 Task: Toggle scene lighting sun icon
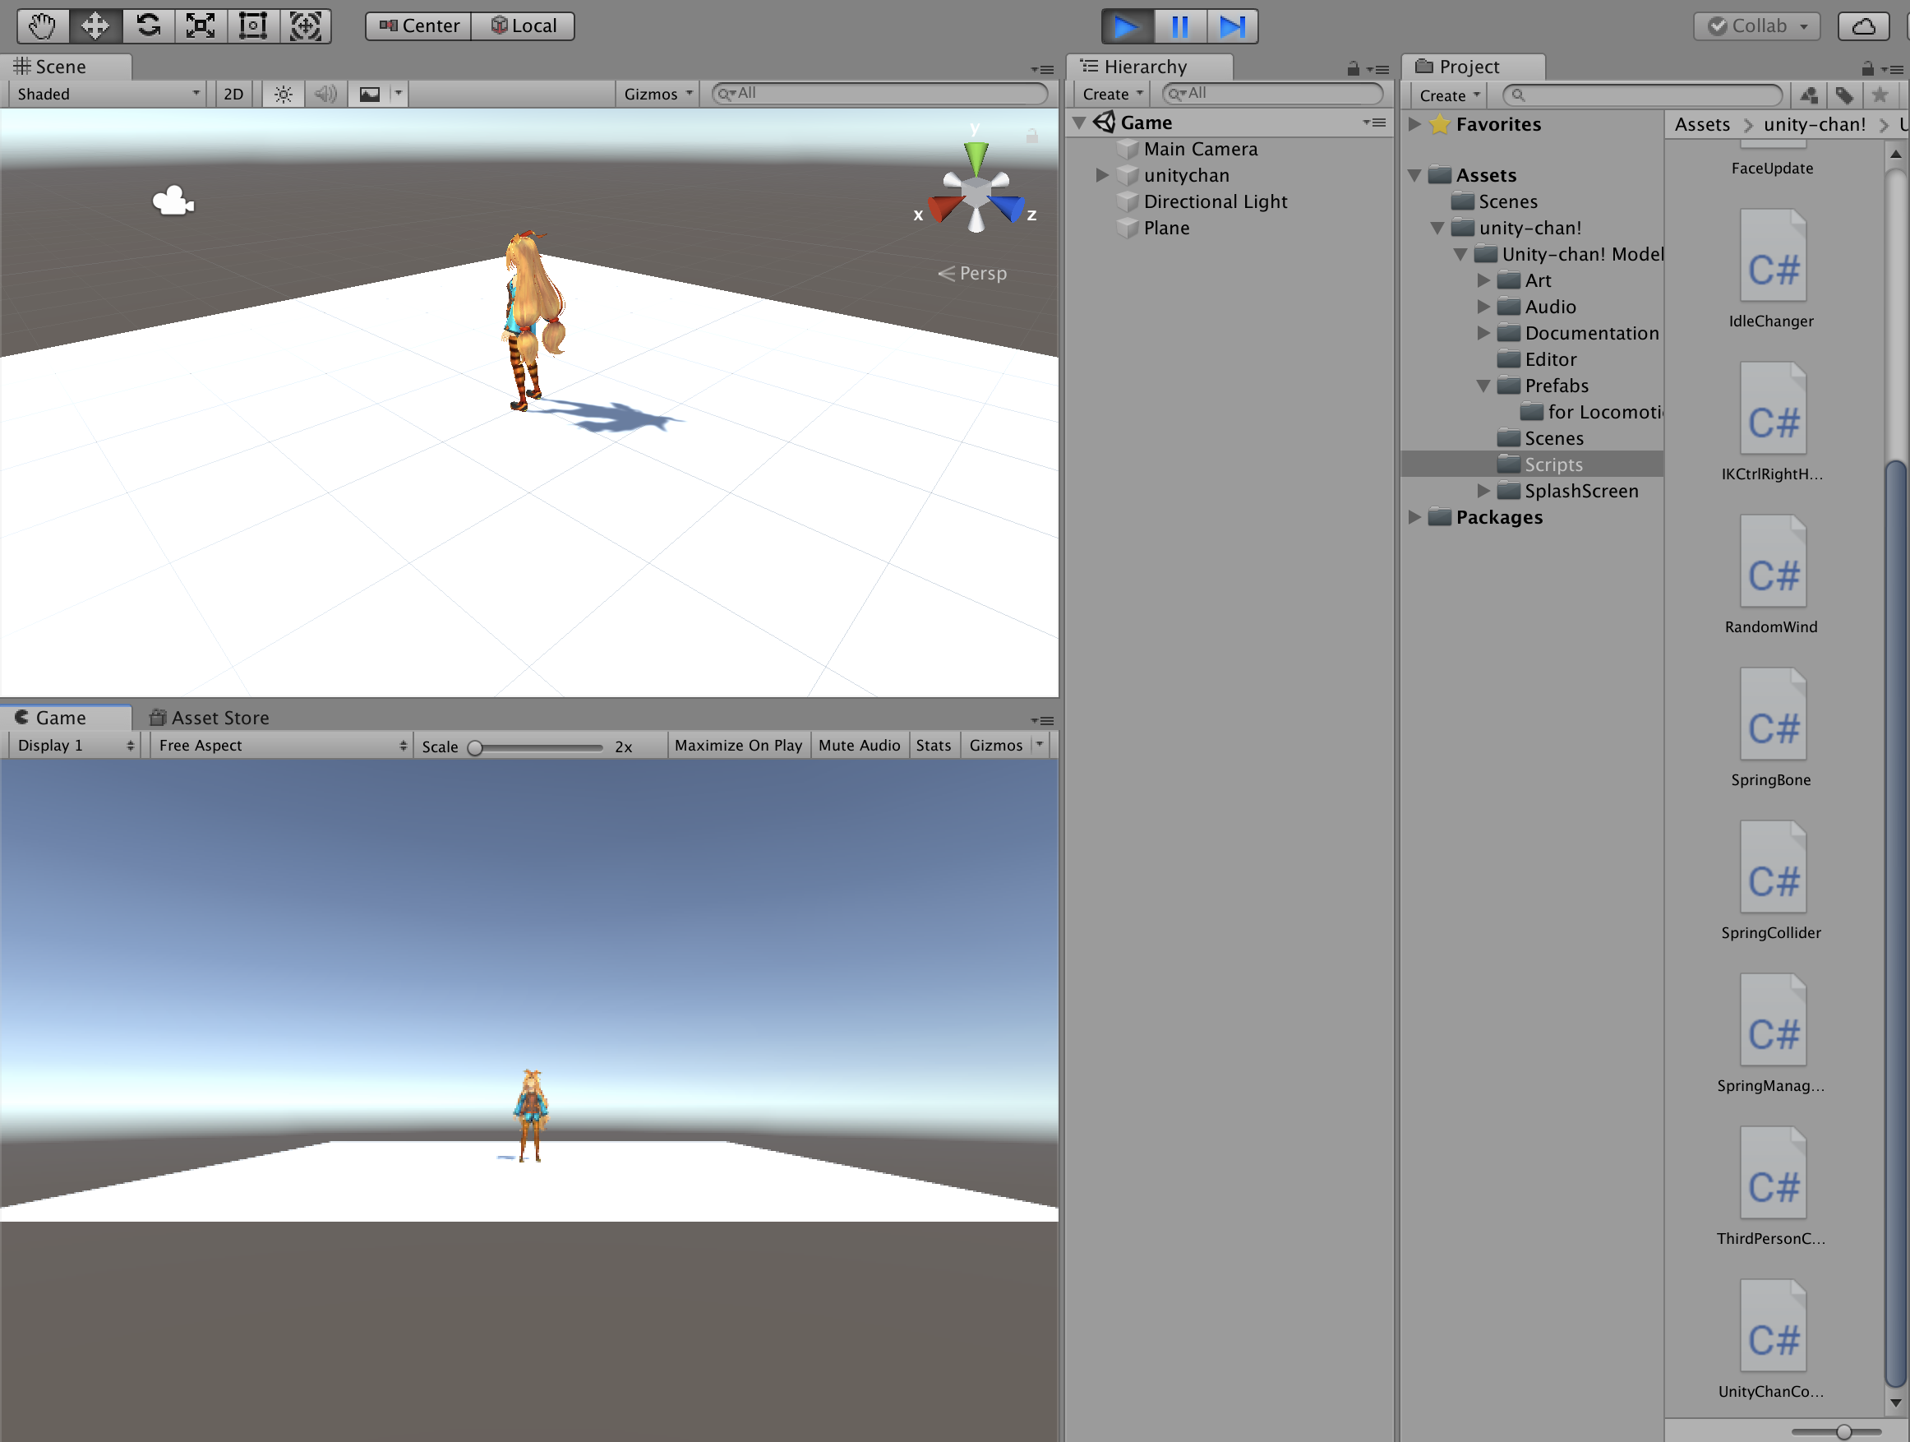point(284,95)
